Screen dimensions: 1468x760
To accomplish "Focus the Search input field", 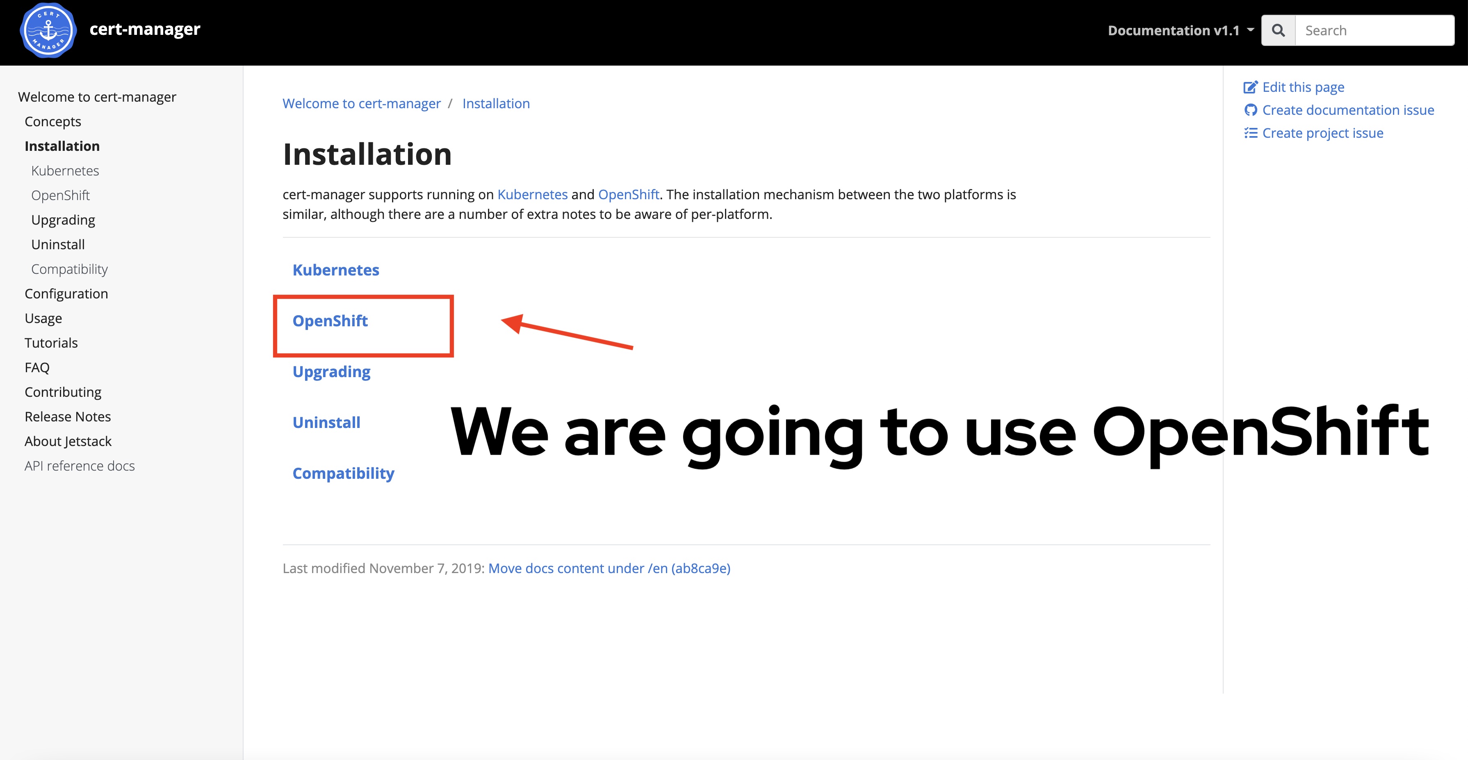I will click(x=1375, y=30).
